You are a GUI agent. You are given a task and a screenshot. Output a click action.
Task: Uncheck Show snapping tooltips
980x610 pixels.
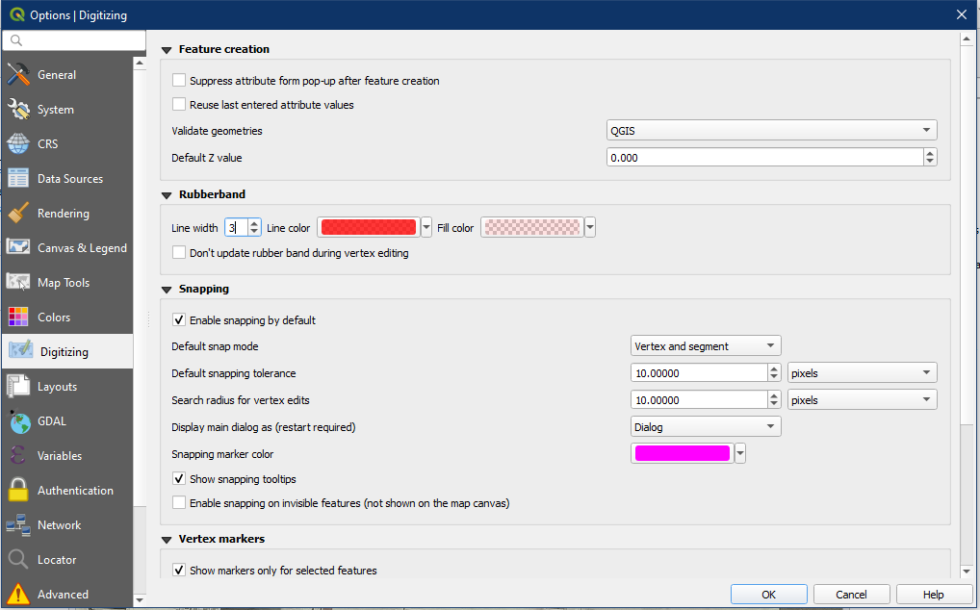pyautogui.click(x=179, y=479)
